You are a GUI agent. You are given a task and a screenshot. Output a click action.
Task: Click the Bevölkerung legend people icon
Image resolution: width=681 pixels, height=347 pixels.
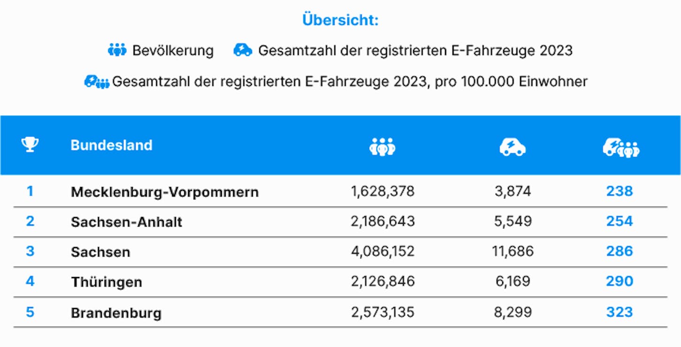(117, 50)
